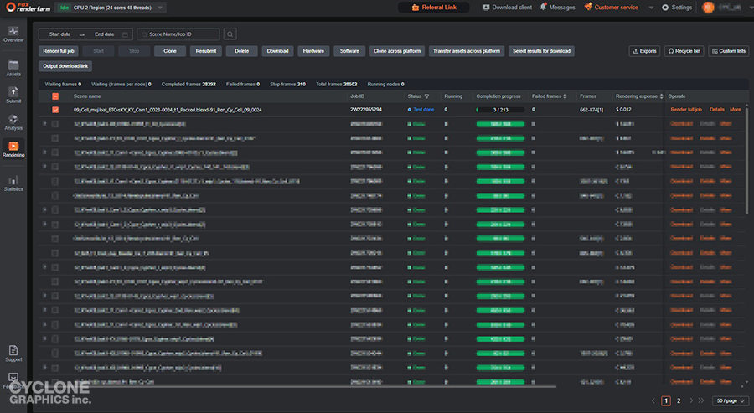The height and width of the screenshot is (413, 754).
Task: Click the Scene Name/Job ID search field
Action: pos(179,34)
